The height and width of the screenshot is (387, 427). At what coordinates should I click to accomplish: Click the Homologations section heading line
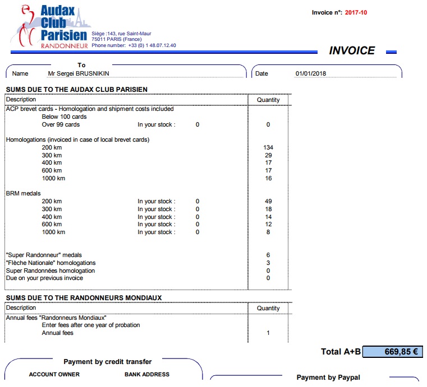tap(77, 139)
